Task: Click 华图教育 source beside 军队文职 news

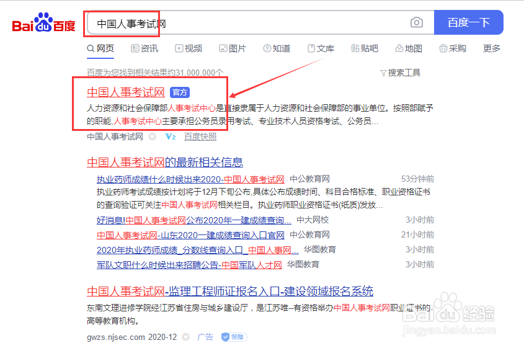Action: click(303, 264)
